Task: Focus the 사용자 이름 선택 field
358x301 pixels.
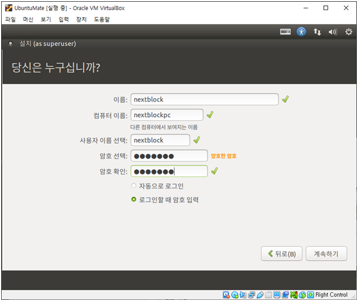Action: [160, 140]
